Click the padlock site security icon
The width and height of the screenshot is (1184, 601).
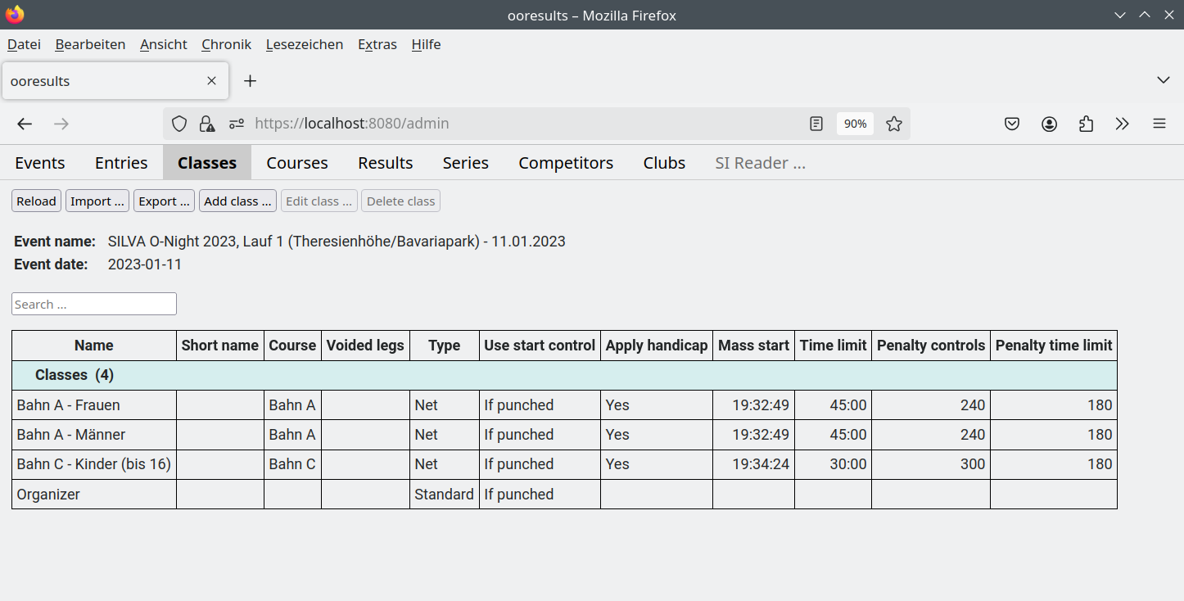click(x=207, y=124)
